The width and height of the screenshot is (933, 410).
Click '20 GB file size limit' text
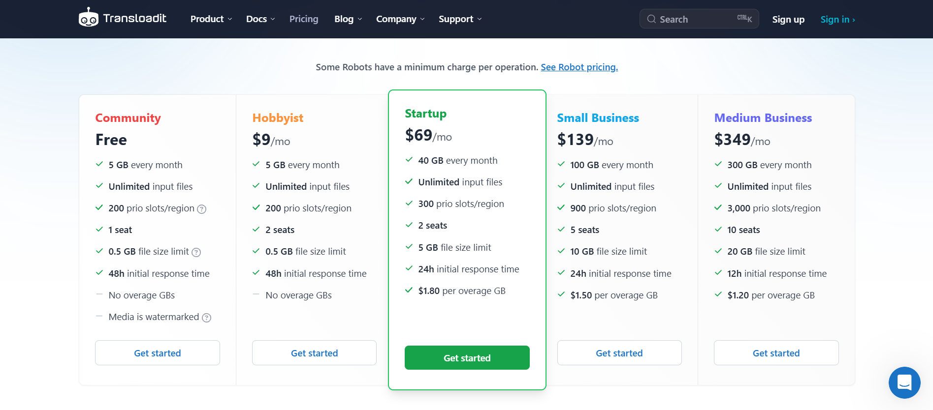(x=766, y=252)
